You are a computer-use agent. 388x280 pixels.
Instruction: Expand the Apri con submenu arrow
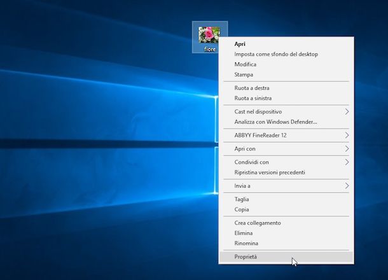347,149
